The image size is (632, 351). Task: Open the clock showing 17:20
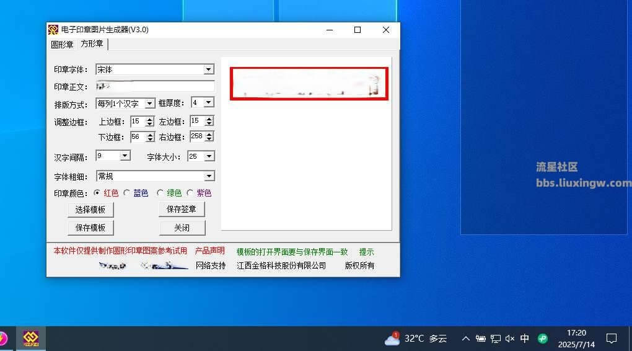pos(576,339)
